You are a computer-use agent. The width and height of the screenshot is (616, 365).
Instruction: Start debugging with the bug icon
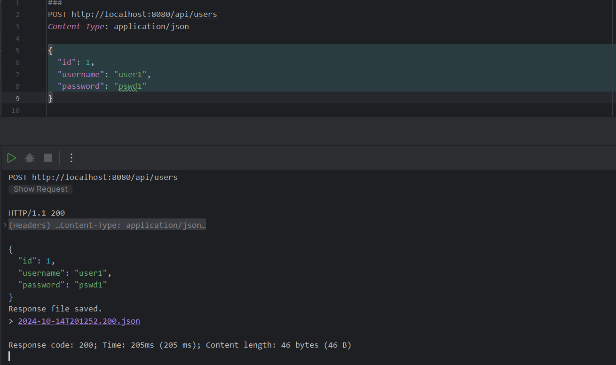(30, 158)
